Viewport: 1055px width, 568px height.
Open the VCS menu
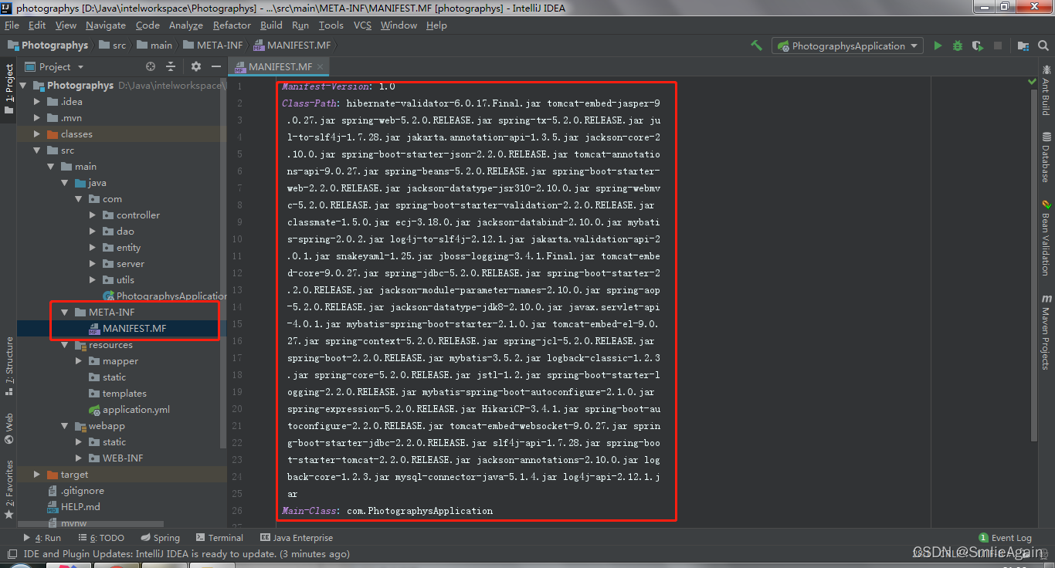pos(362,25)
